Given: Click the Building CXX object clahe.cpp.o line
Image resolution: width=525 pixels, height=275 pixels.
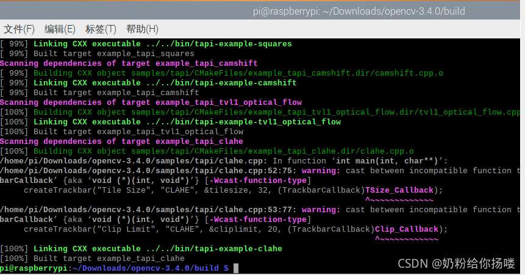Looking at the screenshot, I should [x=207, y=151].
